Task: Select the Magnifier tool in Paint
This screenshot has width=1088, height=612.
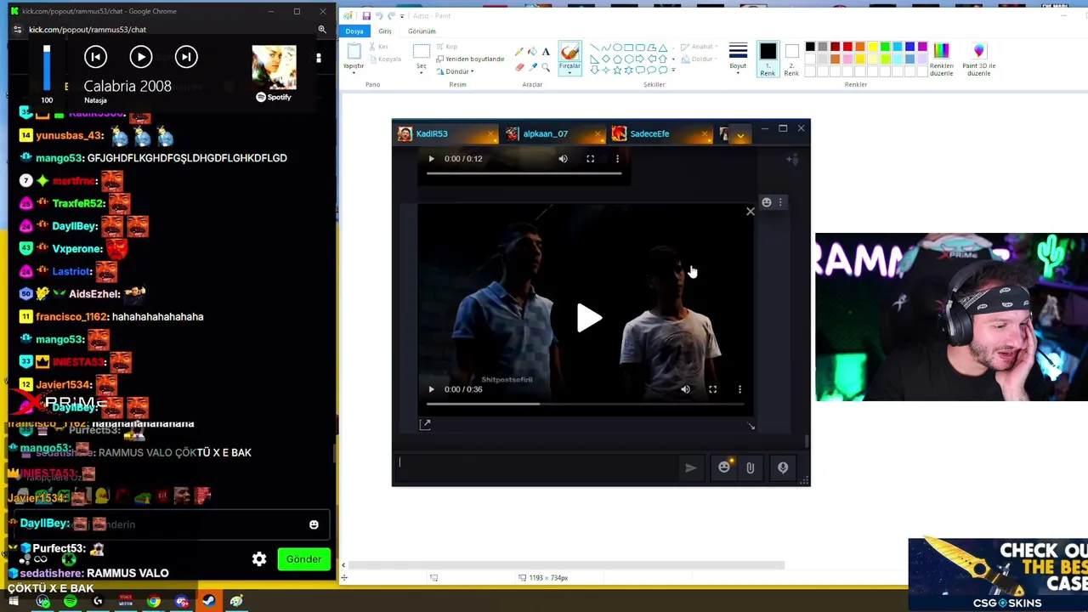Action: coord(546,65)
